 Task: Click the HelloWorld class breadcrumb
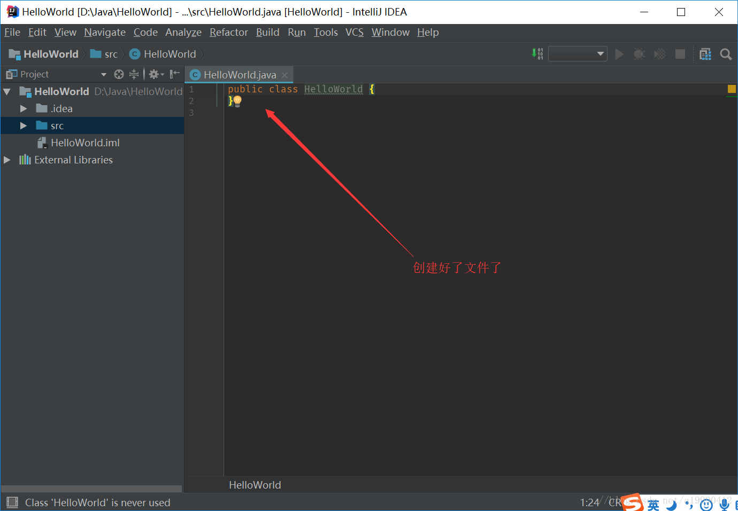pyautogui.click(x=163, y=54)
